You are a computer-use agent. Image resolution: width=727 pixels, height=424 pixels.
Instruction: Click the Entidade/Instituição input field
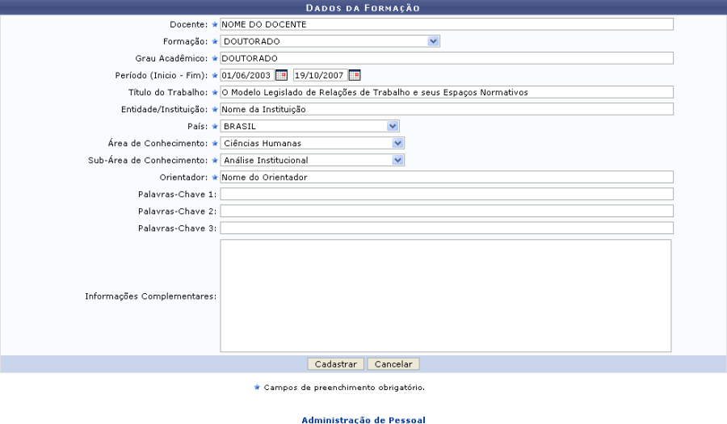pyautogui.click(x=446, y=109)
